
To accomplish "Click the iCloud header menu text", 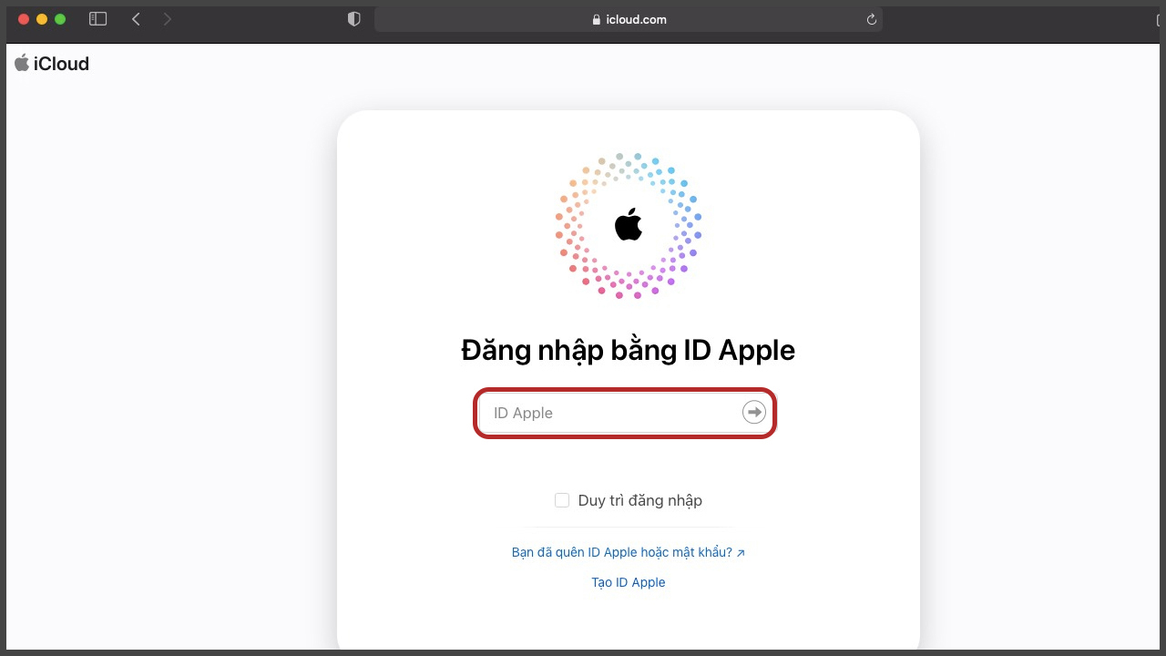I will click(62, 63).
